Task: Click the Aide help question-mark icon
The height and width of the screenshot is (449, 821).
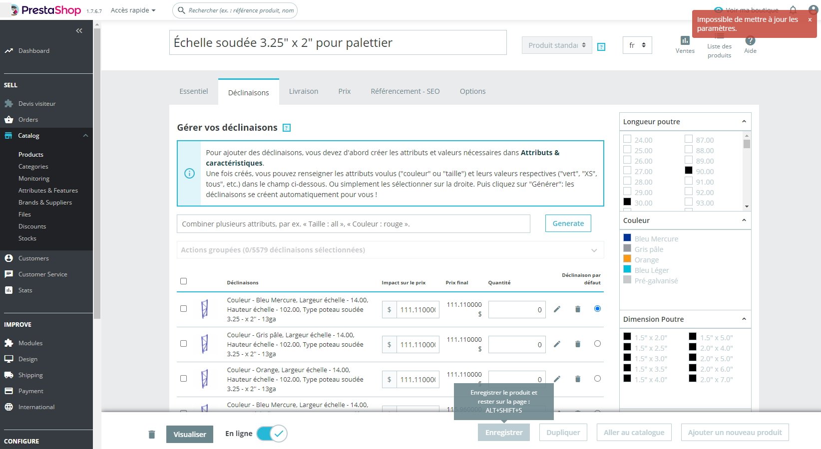Action: 750,40
